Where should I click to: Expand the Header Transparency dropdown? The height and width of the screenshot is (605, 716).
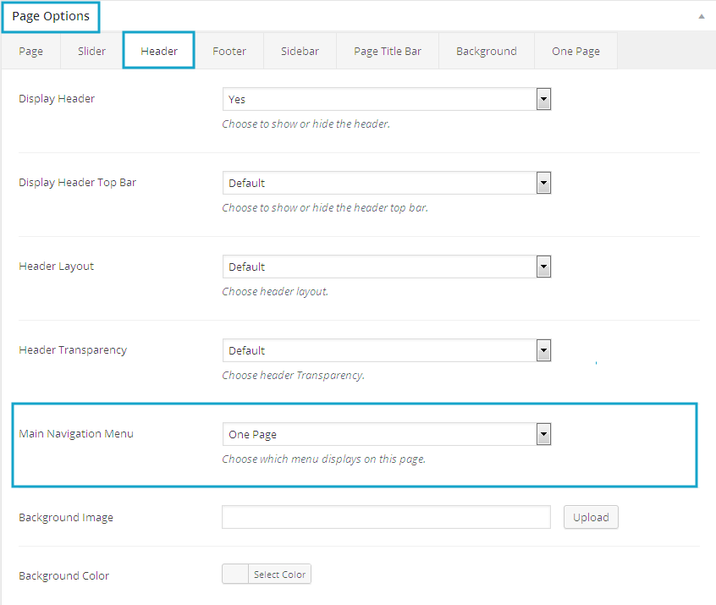coord(387,350)
